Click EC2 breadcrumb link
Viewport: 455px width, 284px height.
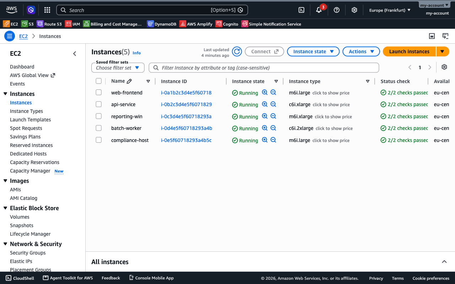[x=23, y=36]
